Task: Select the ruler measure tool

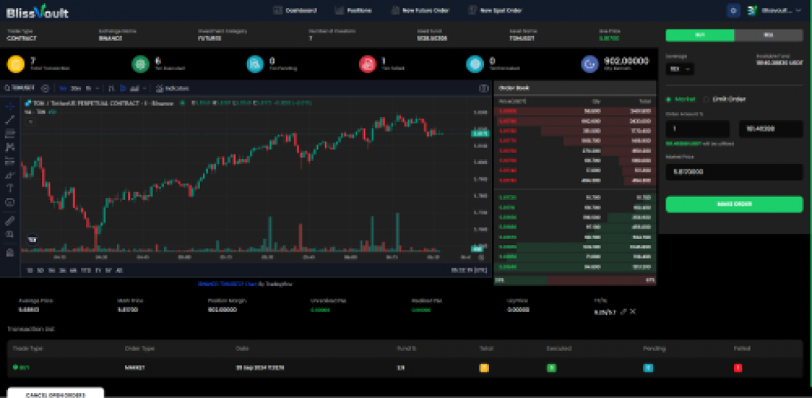Action: tap(10, 221)
